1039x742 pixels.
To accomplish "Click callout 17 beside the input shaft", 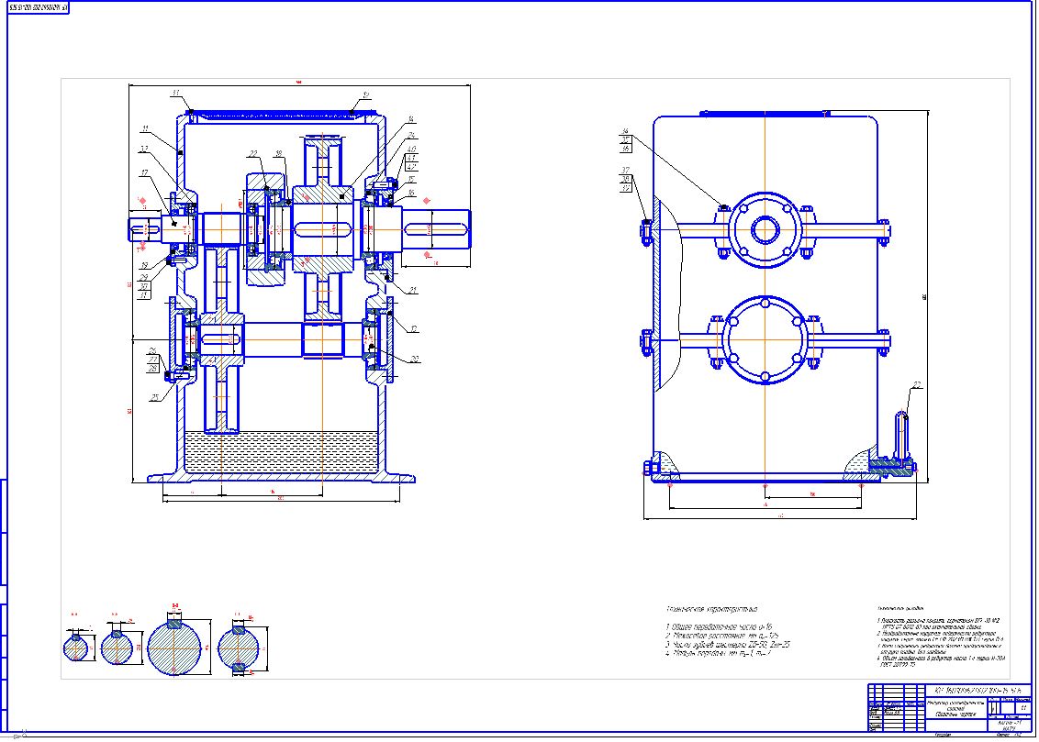I will (x=144, y=173).
